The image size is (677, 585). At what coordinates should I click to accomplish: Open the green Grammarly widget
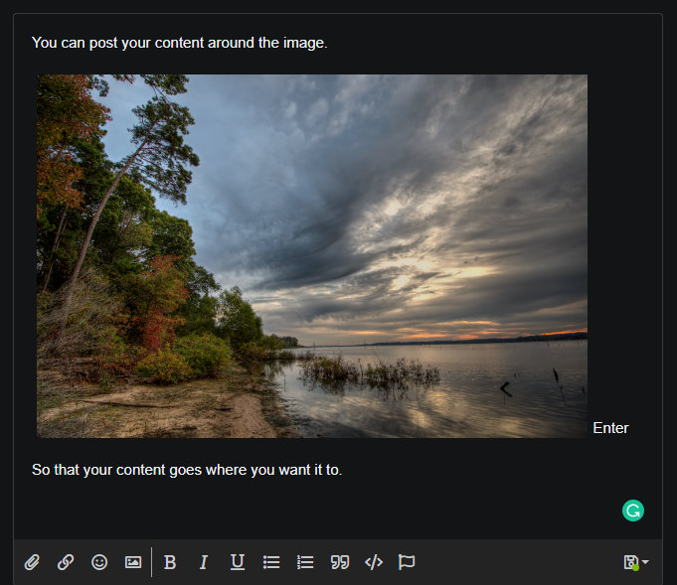pos(633,511)
